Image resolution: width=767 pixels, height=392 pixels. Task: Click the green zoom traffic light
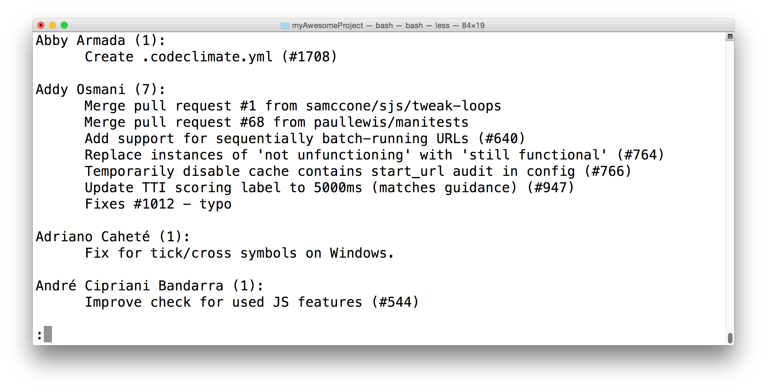[64, 25]
